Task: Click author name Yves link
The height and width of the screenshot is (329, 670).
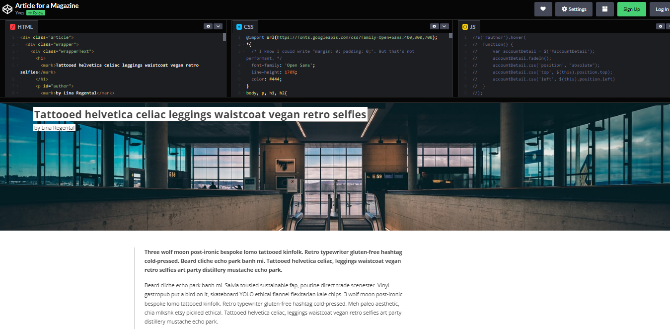Action: coord(20,13)
